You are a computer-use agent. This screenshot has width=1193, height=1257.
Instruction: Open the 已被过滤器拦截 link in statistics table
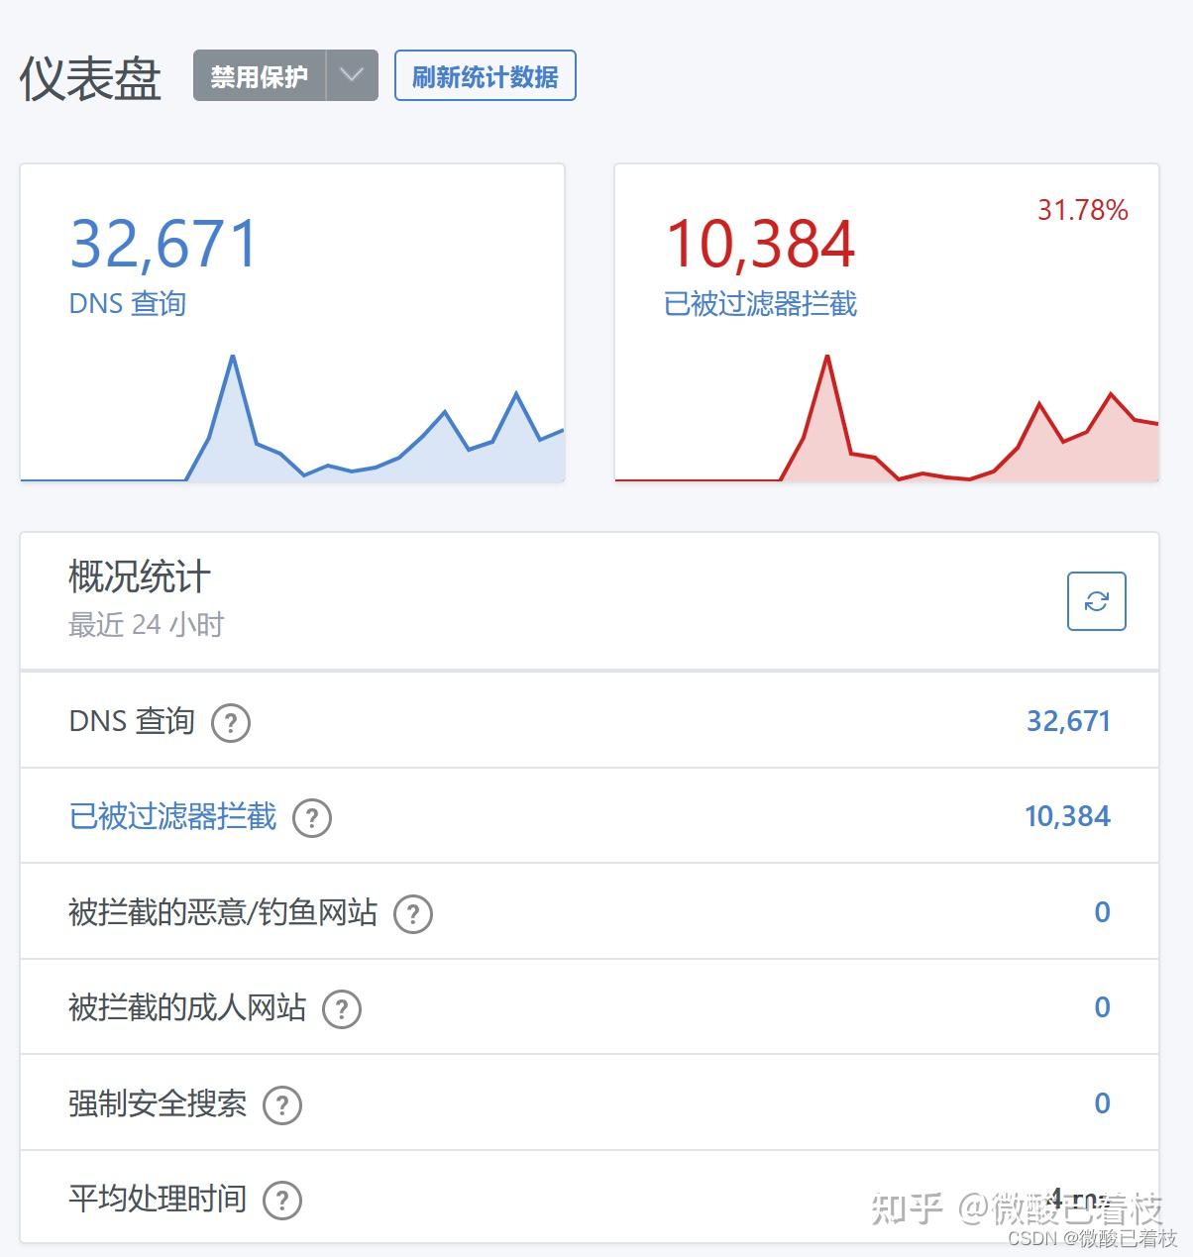pos(172,817)
